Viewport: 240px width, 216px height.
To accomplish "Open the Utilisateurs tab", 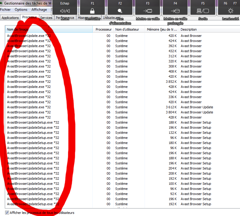I will tap(111, 18).
